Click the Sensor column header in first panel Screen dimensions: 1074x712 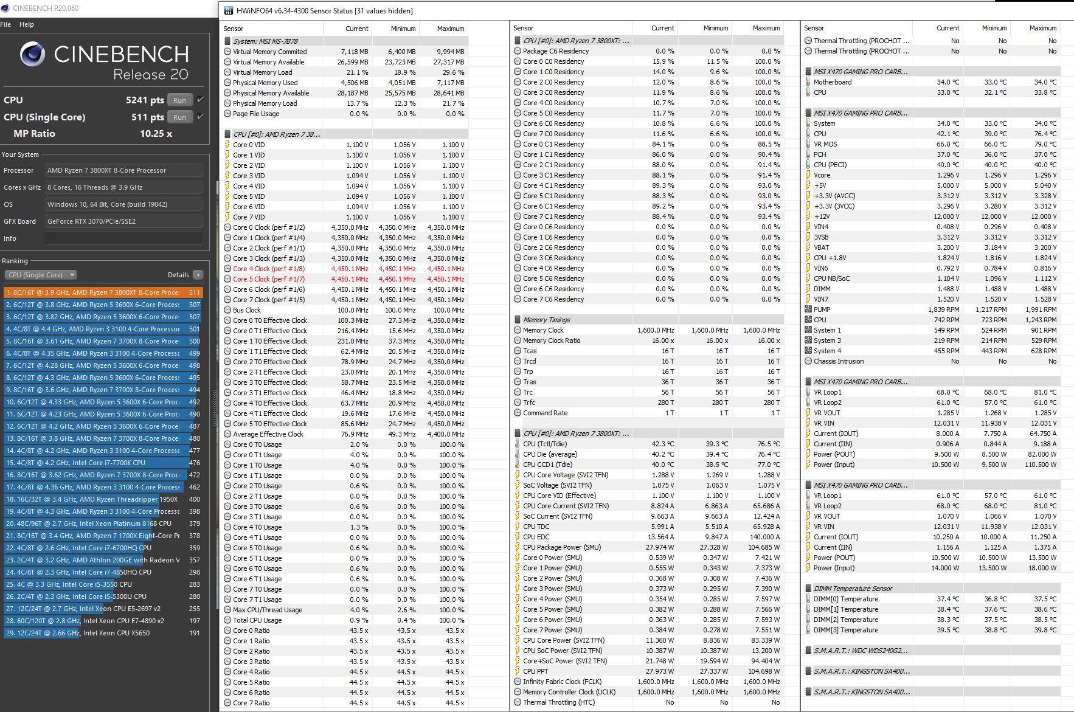(x=272, y=29)
